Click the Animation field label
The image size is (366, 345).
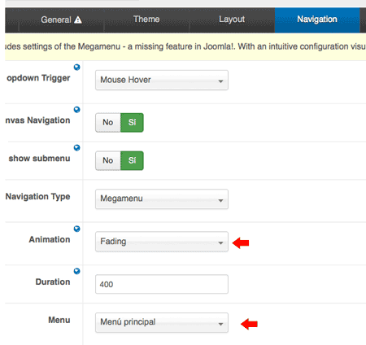click(x=50, y=239)
